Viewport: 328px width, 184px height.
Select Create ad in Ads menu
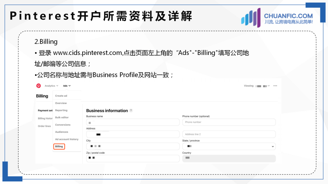pos(61,96)
